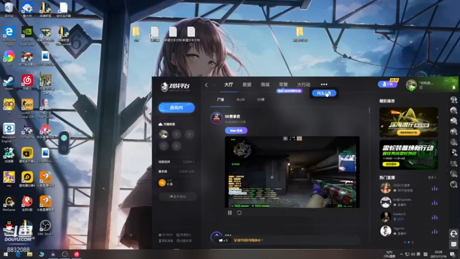Open GeForce Experience desktop shortcut

coord(27,35)
